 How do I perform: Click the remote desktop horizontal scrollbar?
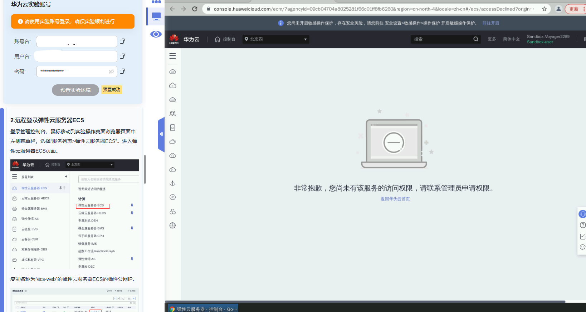[x=365, y=302]
